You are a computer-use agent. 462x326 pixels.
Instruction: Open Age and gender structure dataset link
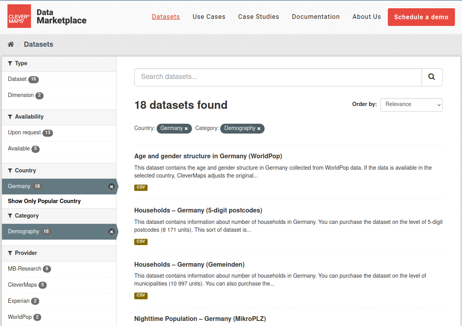[x=208, y=156]
